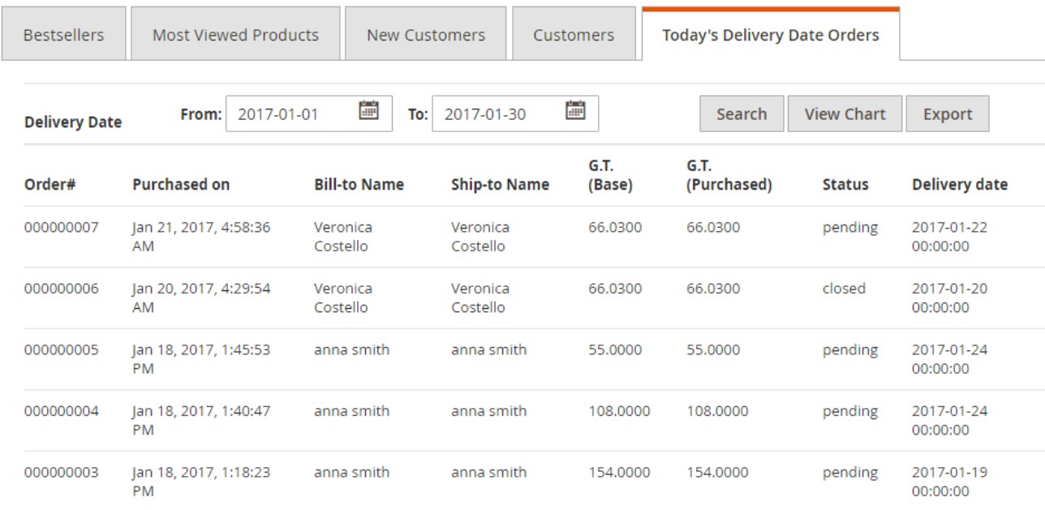Screen dimensions: 1045x510
Task: Click the Delivery date column header
Action: (959, 185)
